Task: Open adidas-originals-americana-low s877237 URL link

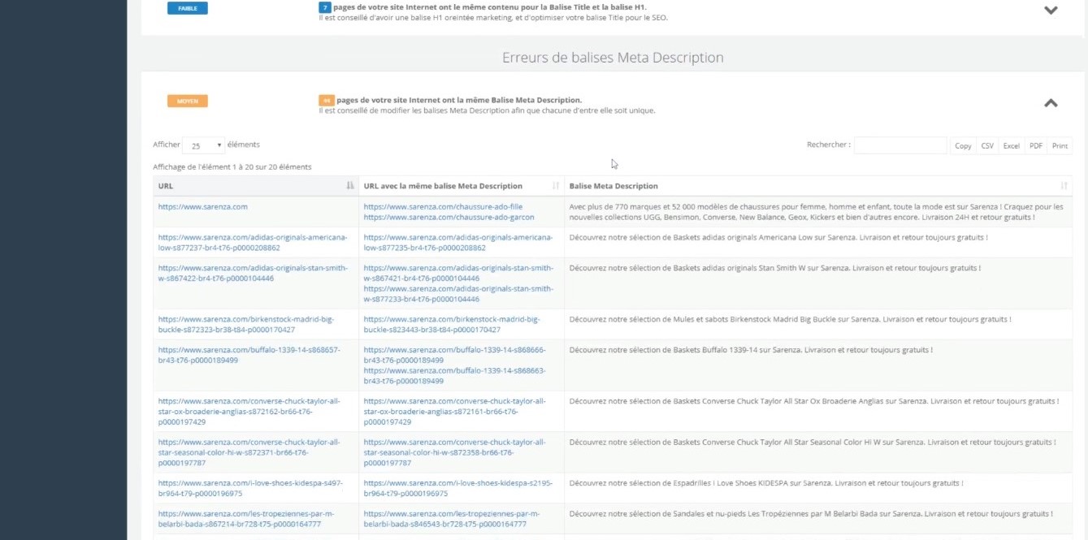Action: (x=253, y=242)
